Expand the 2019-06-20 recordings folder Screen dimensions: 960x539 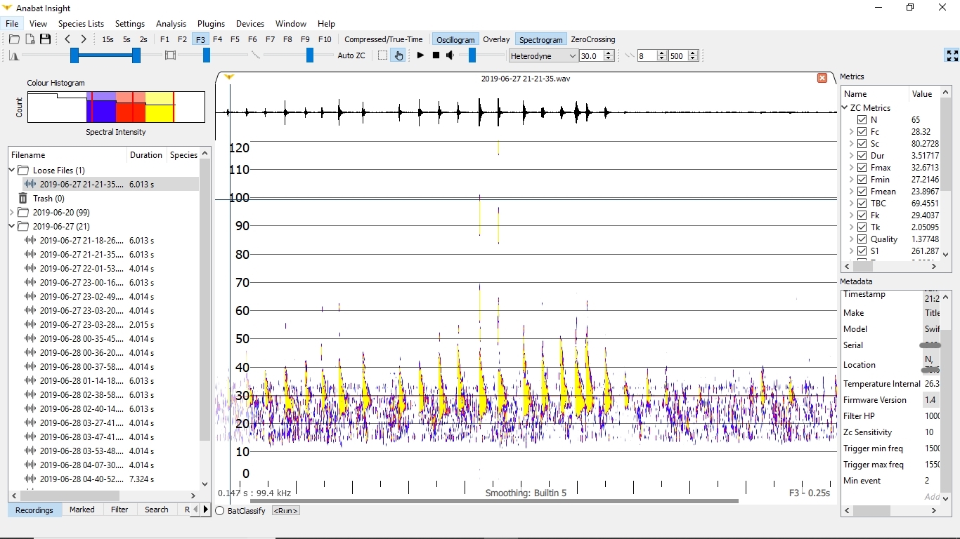click(11, 212)
